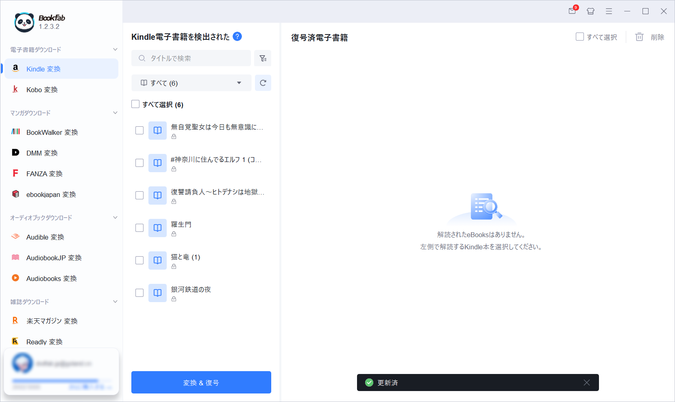Tick checkbox for #神奈川に住んでるエルフ 1

tap(139, 163)
